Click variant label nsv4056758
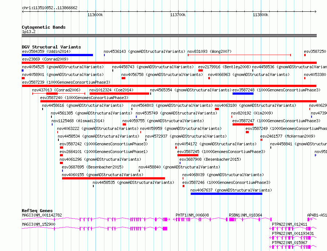327x251 pixels. click(x=162, y=74)
